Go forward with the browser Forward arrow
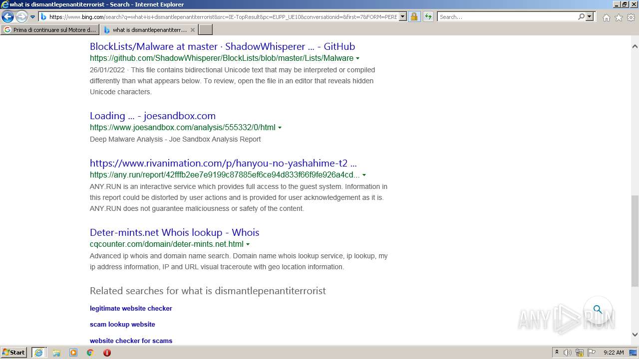 point(21,17)
